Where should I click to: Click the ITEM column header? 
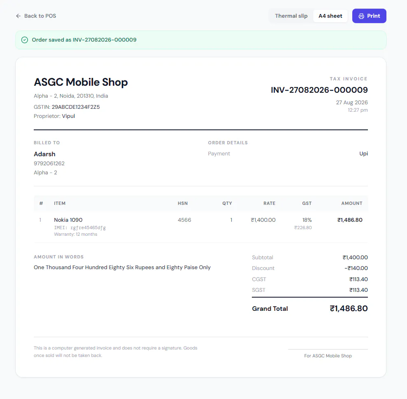coord(60,203)
